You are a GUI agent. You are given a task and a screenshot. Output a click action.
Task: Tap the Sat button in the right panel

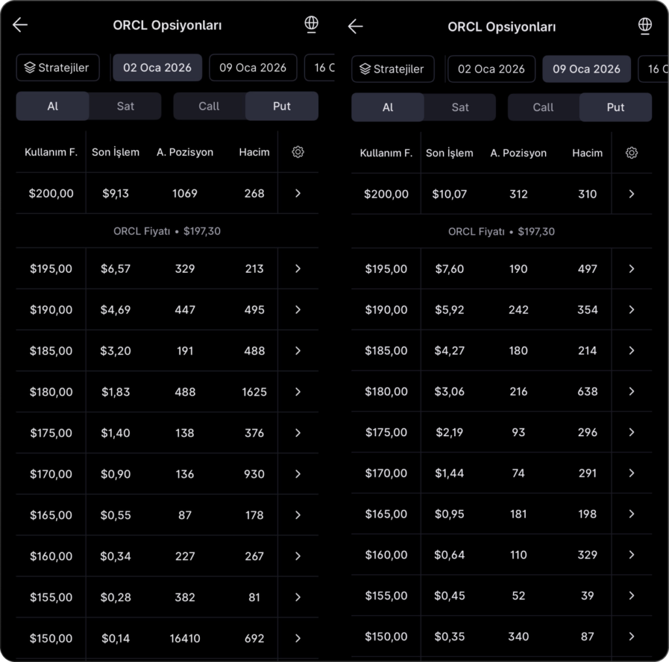(460, 107)
